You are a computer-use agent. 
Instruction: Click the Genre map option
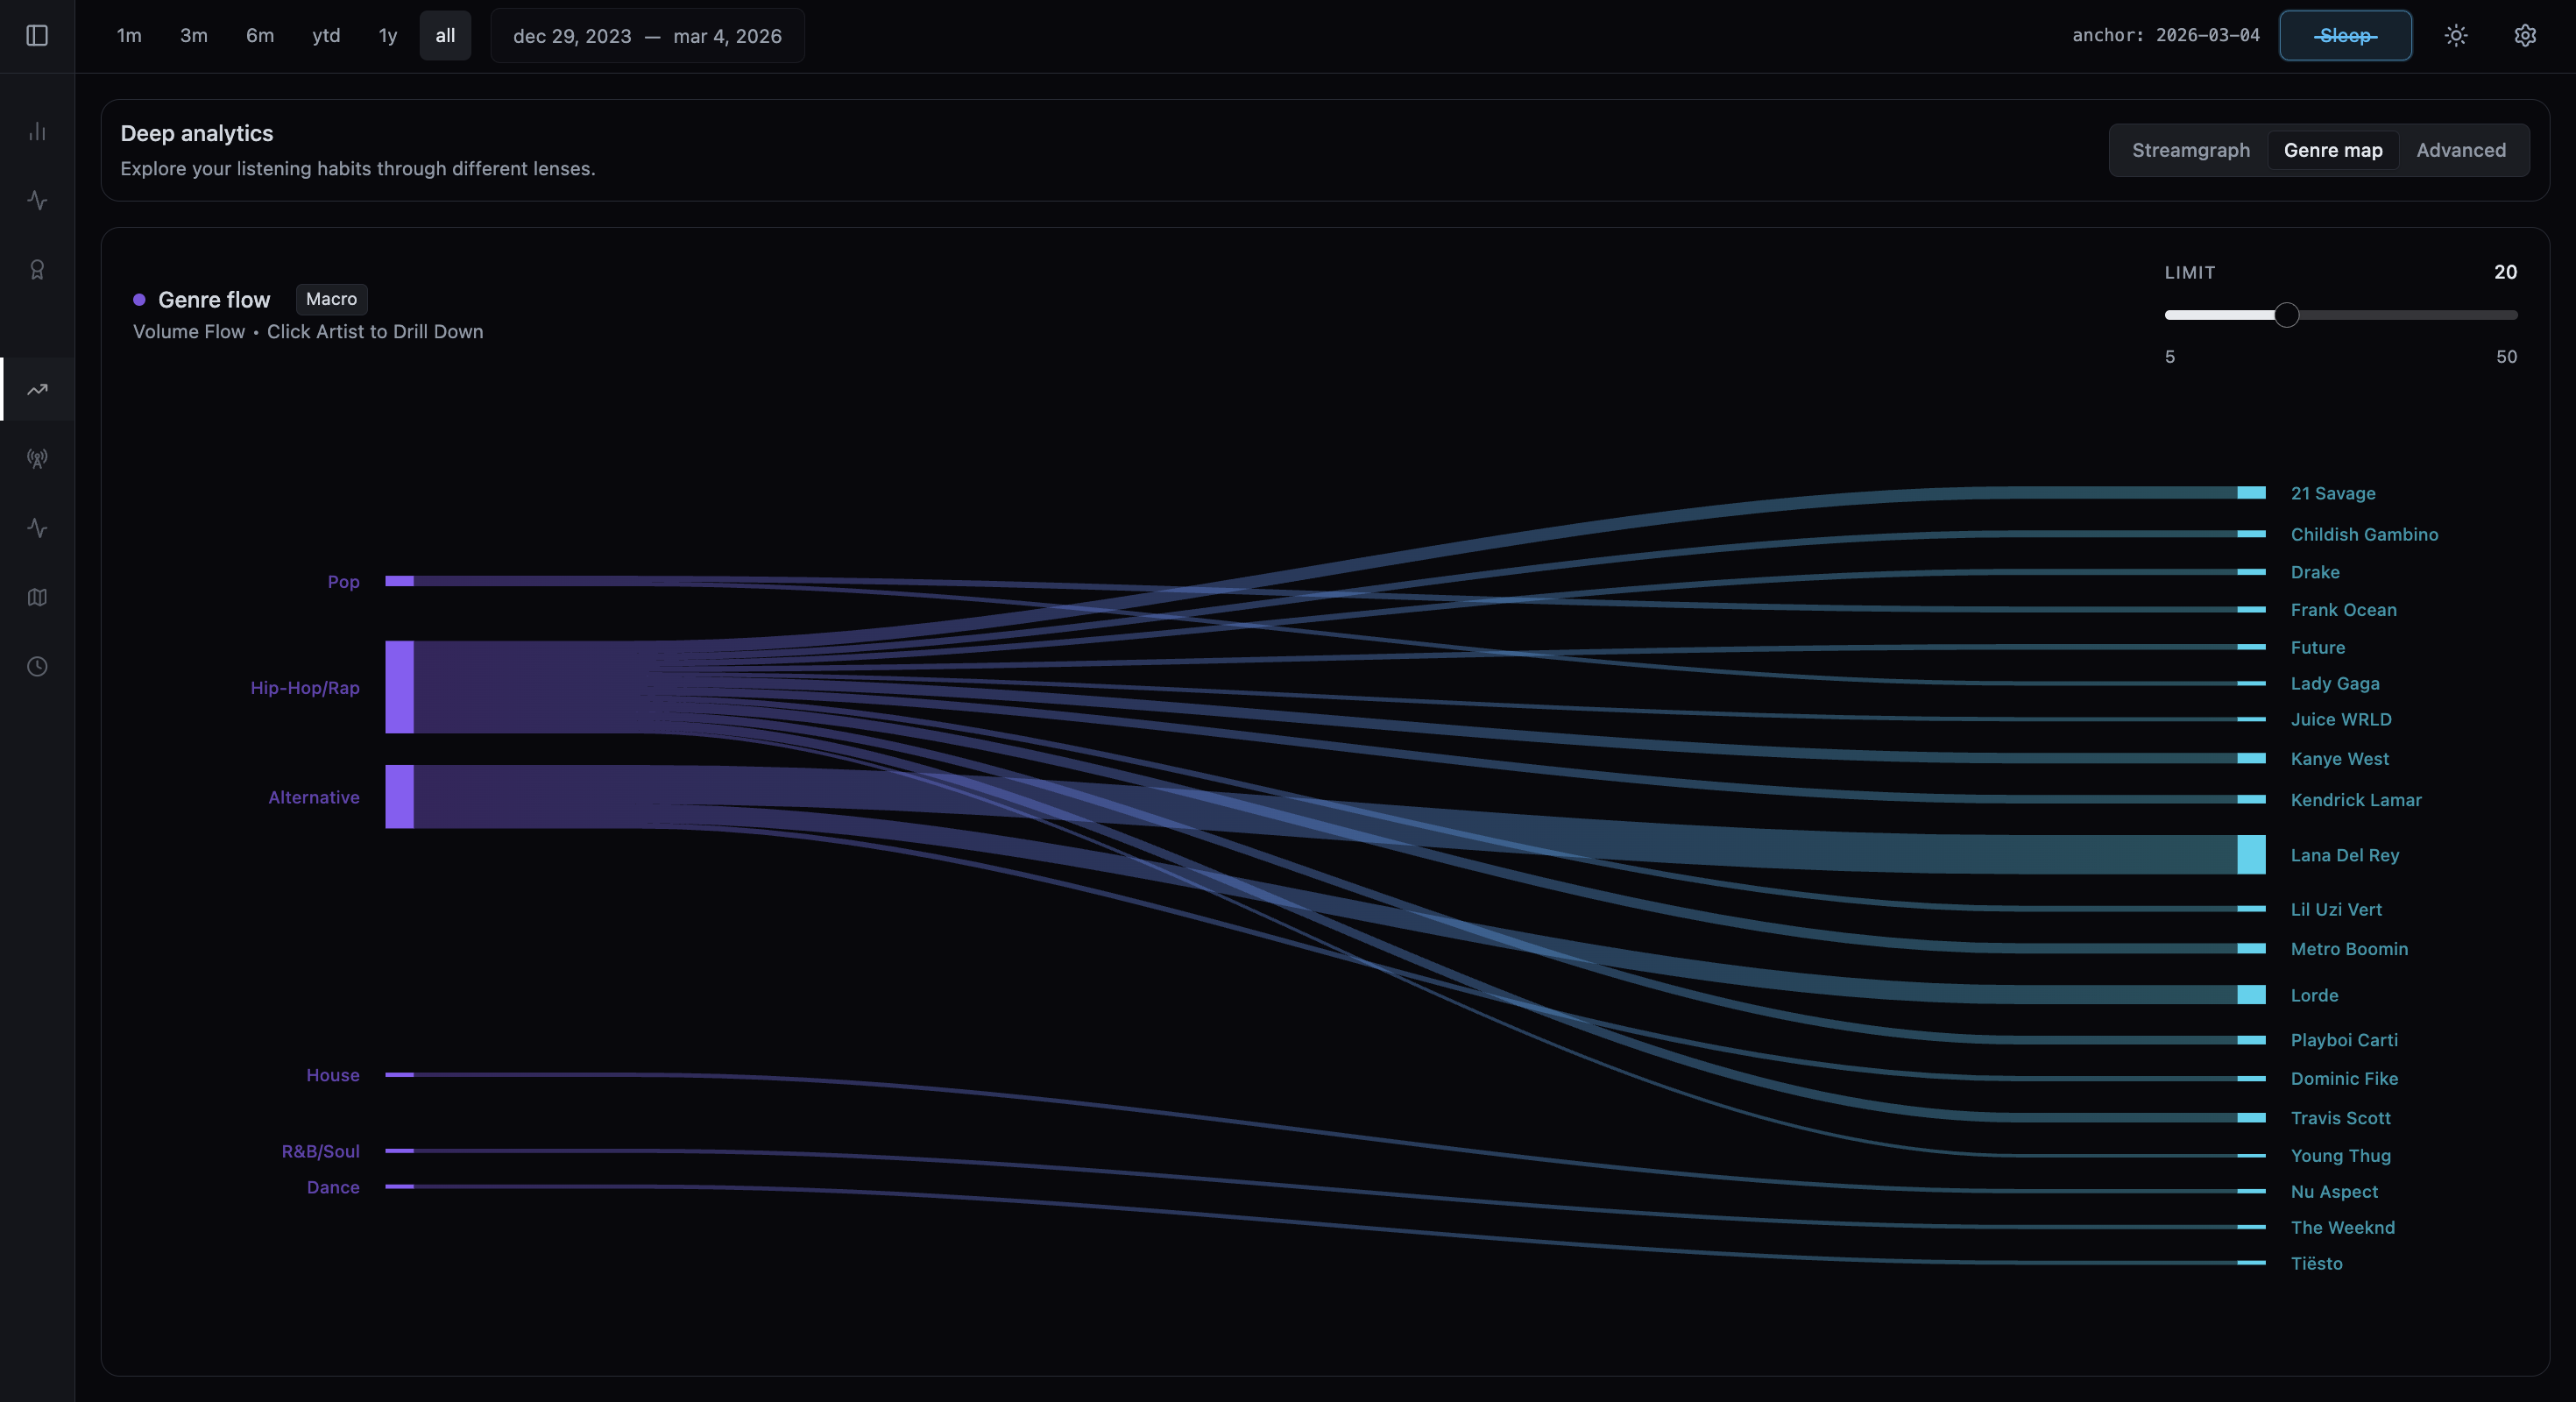pos(2333,150)
